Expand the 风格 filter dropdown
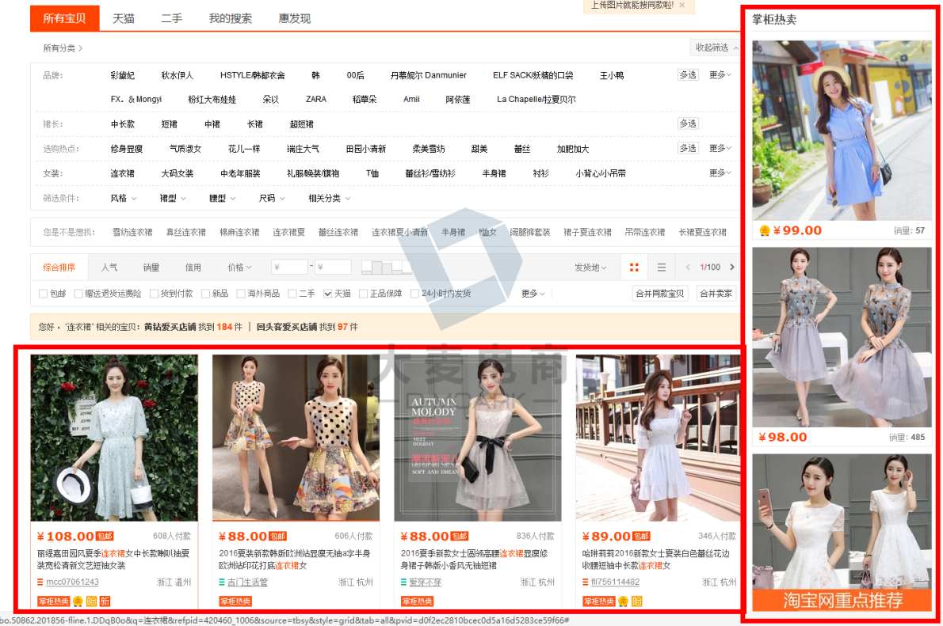This screenshot has width=943, height=626. pyautogui.click(x=124, y=199)
